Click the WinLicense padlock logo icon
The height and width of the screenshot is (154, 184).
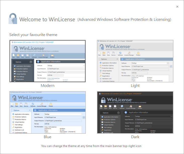coord(13,19)
